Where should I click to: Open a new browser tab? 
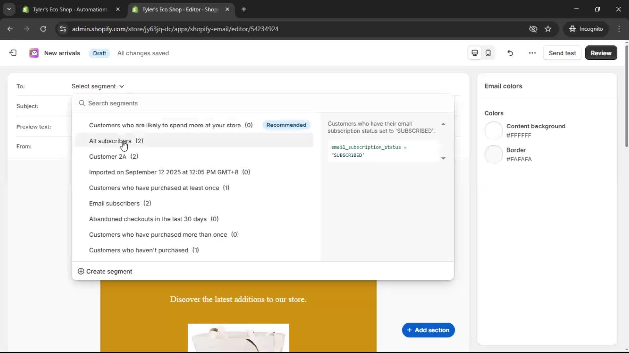point(244,9)
